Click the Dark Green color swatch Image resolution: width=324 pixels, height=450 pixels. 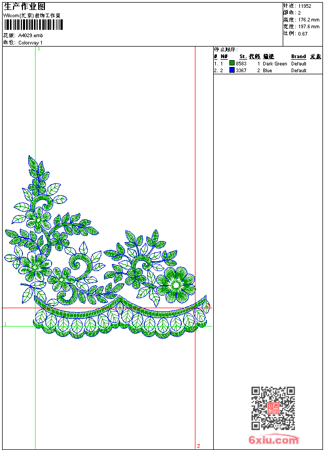point(232,63)
